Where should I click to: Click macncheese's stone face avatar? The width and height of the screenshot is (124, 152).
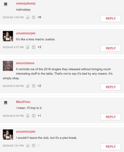[8, 66]
